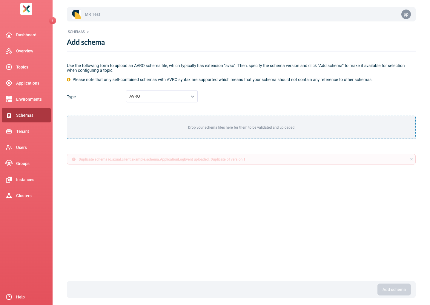Click the Environments grid icon

point(9,99)
